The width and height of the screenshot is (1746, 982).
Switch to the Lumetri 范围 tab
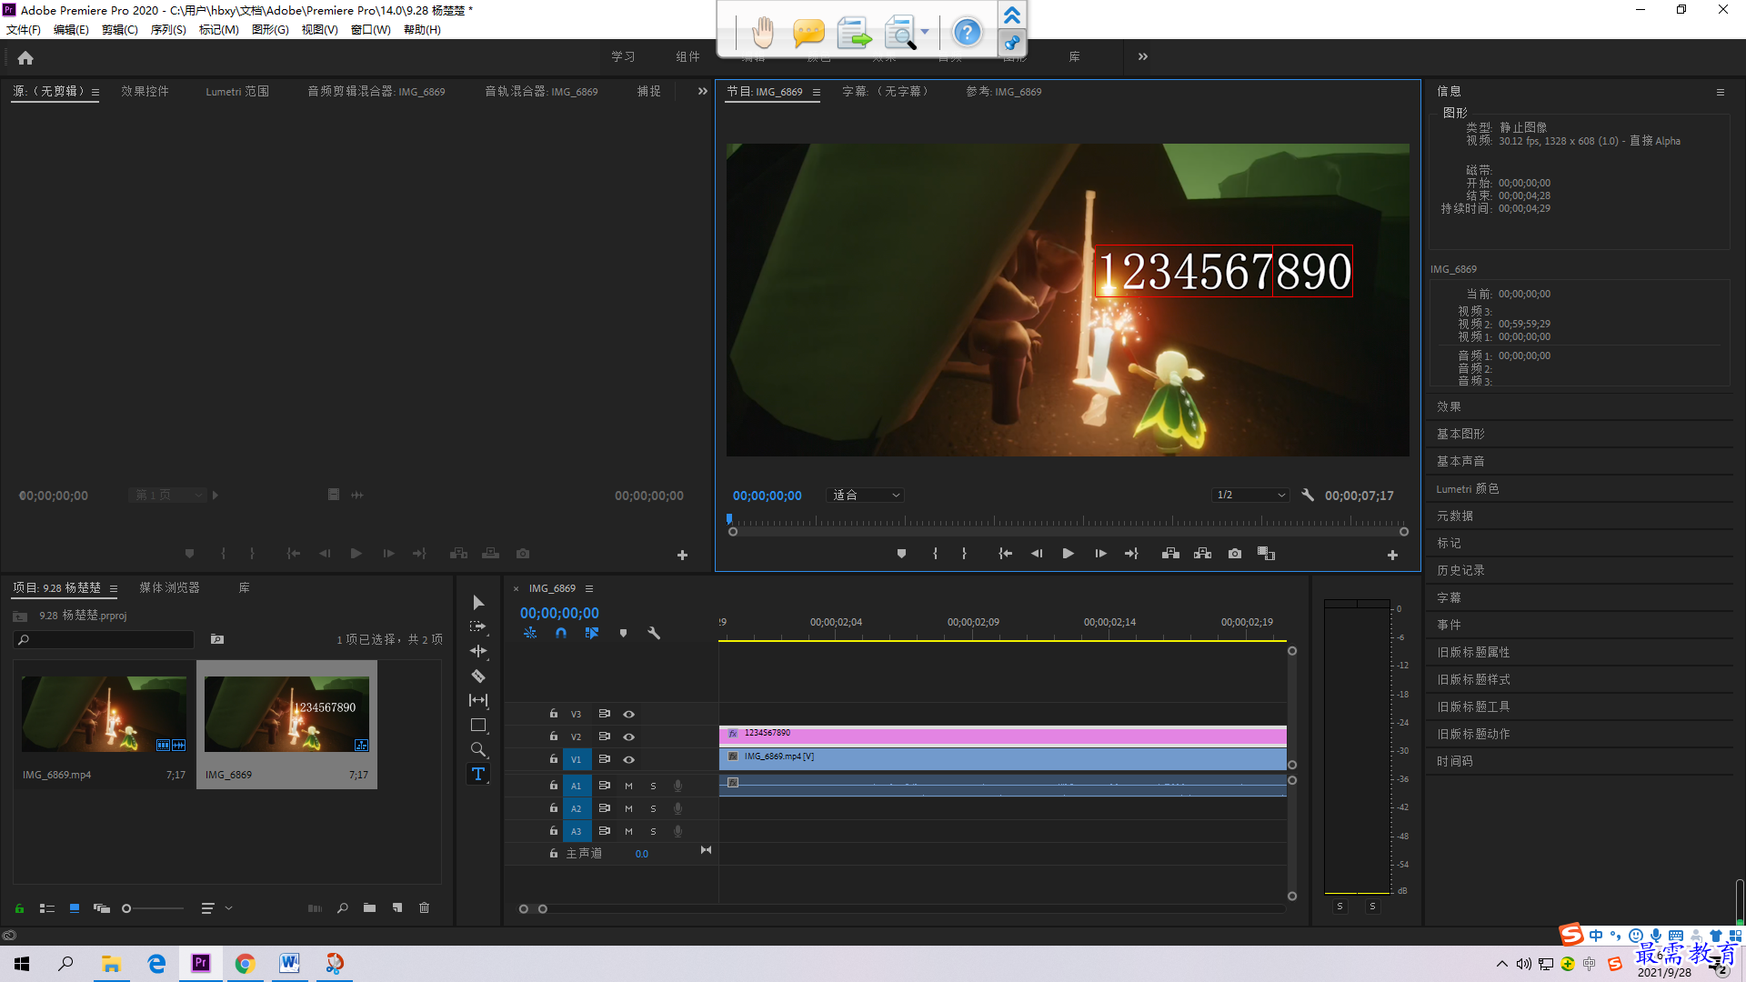click(x=237, y=92)
